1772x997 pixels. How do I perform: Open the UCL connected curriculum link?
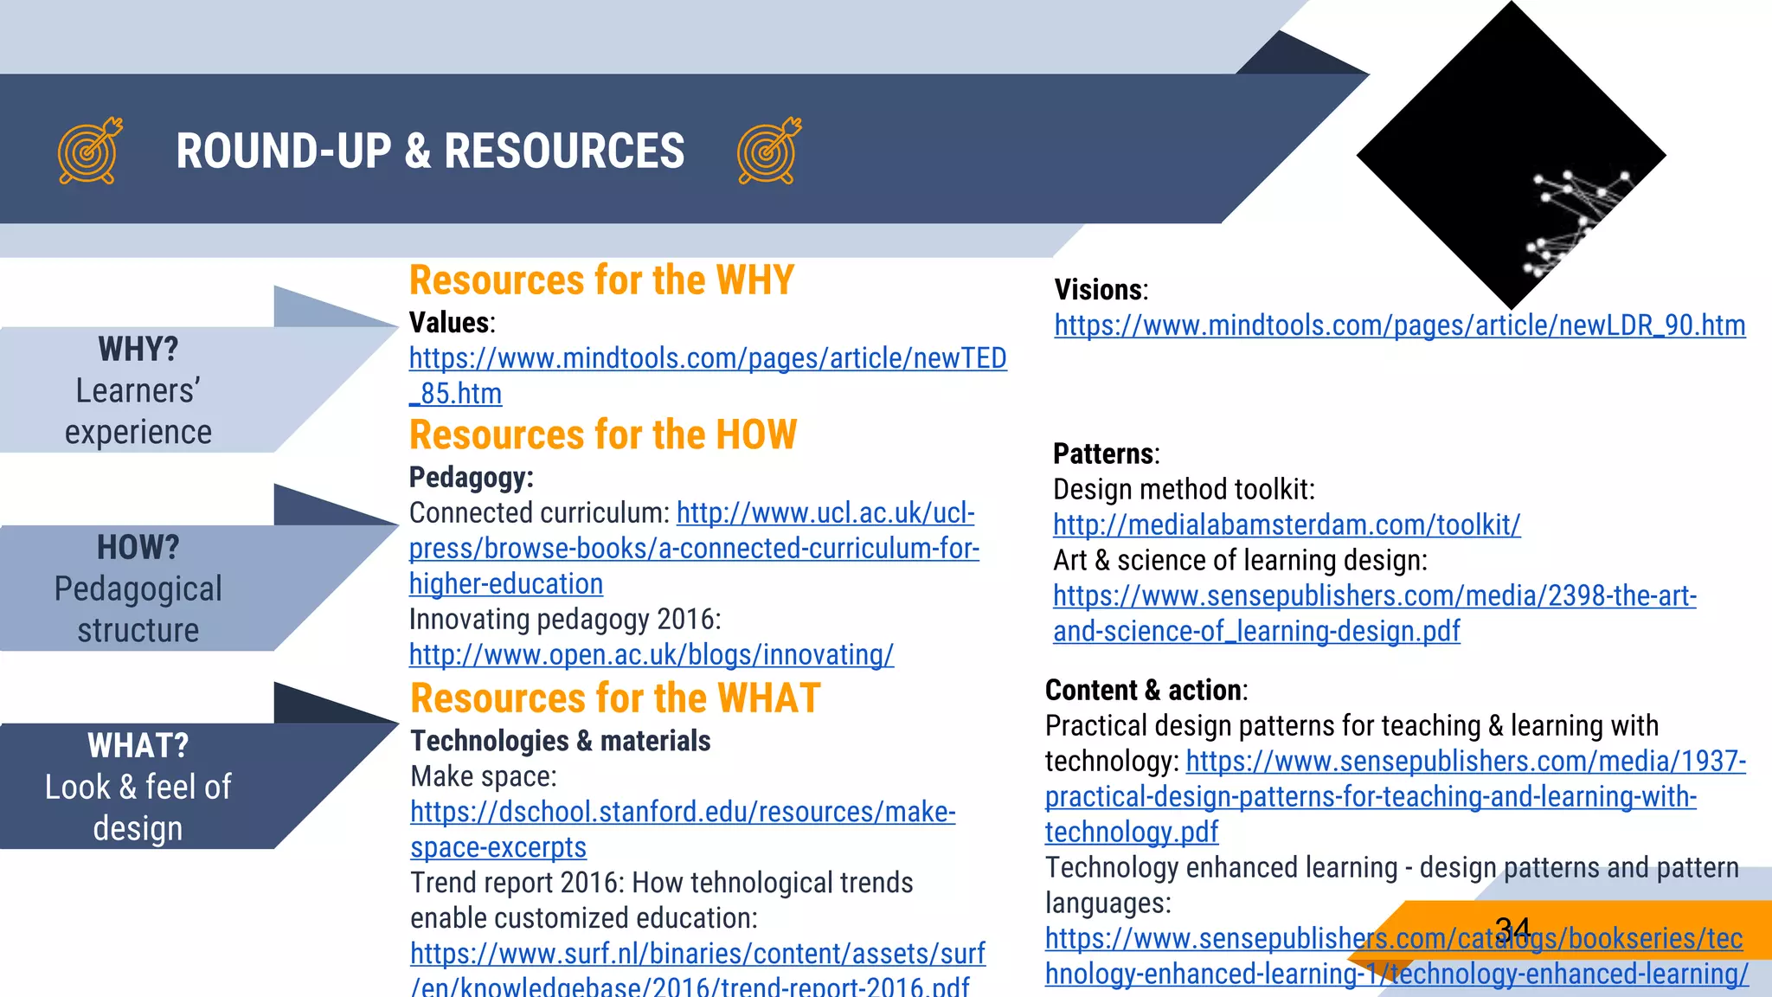click(x=694, y=548)
